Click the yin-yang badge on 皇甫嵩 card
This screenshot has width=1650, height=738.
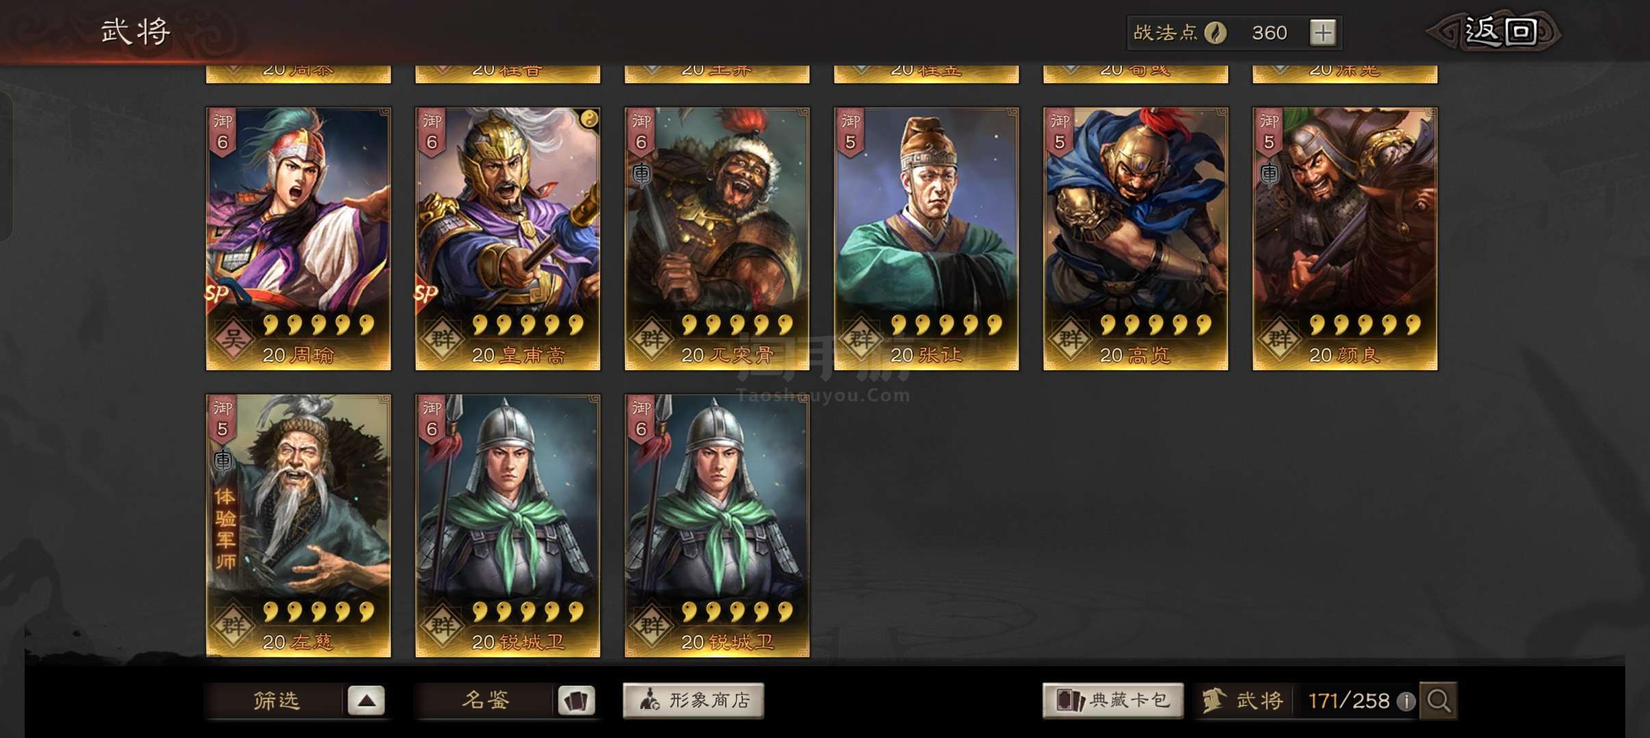[x=589, y=119]
